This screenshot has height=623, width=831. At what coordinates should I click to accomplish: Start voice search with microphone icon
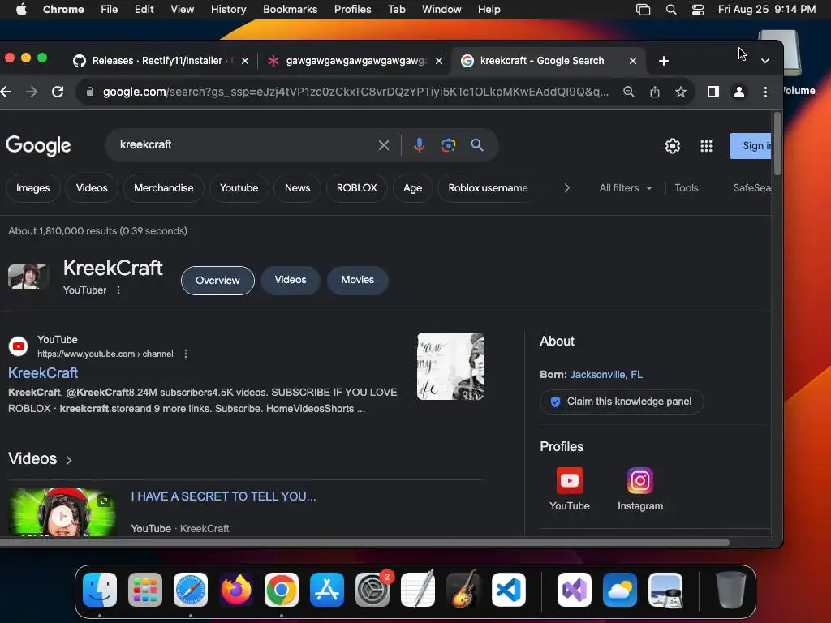coord(420,144)
